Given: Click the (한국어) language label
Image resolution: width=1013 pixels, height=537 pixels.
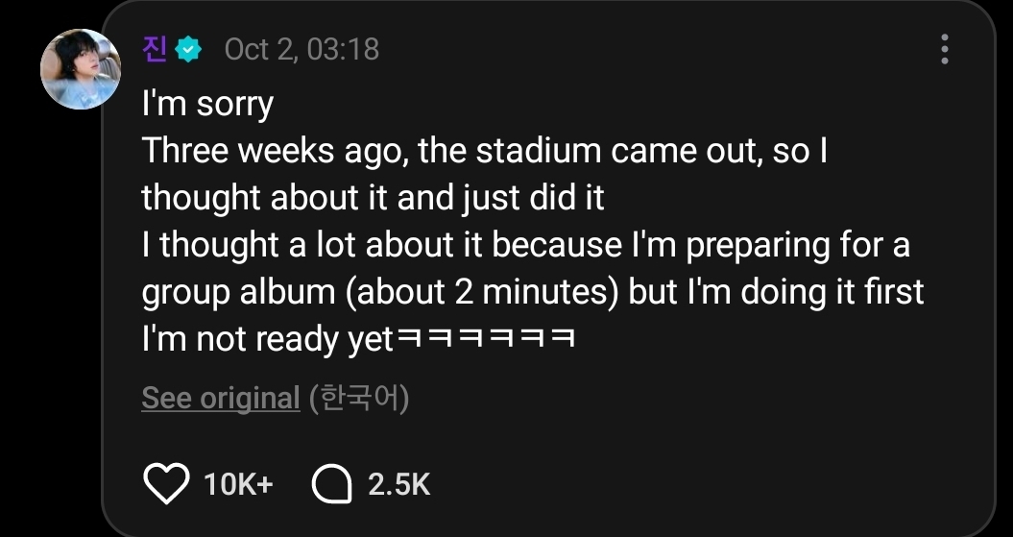Looking at the screenshot, I should (359, 398).
